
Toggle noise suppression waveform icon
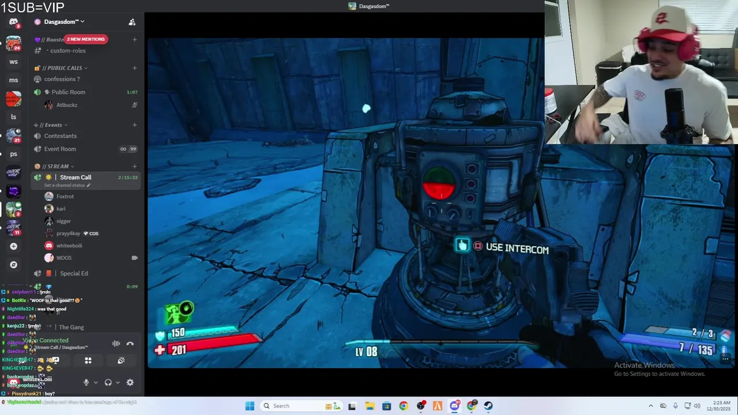(x=116, y=344)
